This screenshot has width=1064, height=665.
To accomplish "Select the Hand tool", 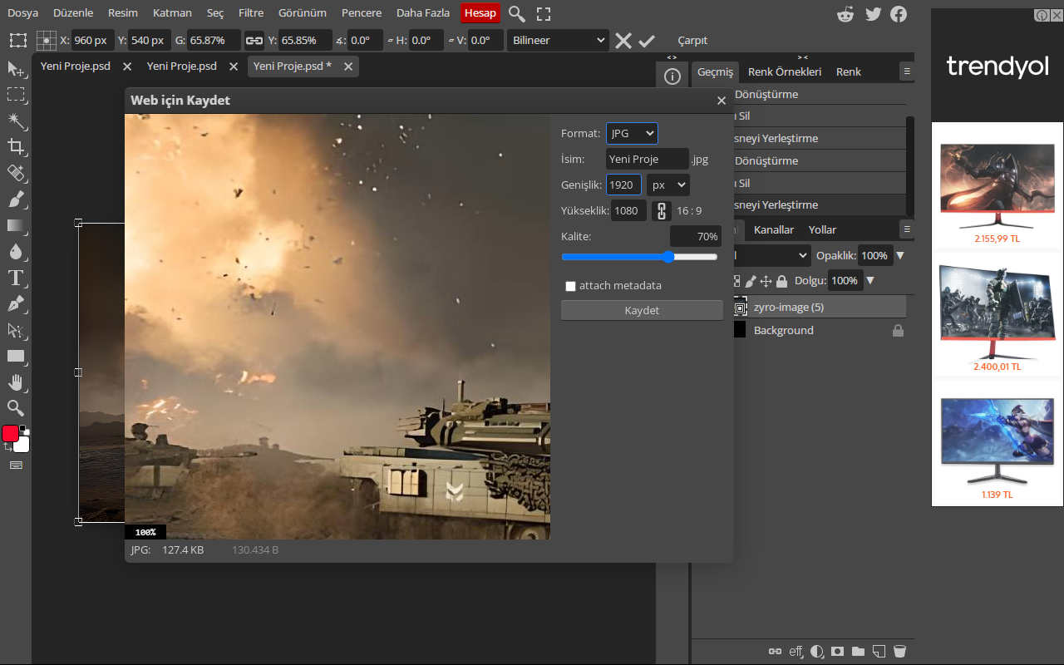I will (16, 382).
